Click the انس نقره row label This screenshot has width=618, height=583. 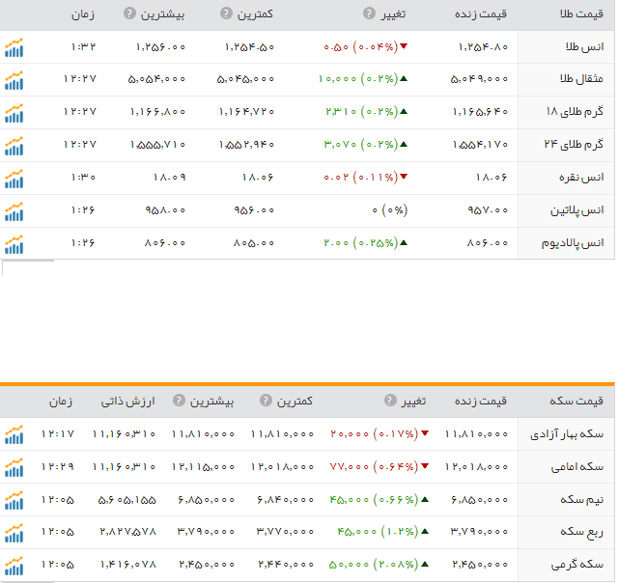click(x=581, y=178)
